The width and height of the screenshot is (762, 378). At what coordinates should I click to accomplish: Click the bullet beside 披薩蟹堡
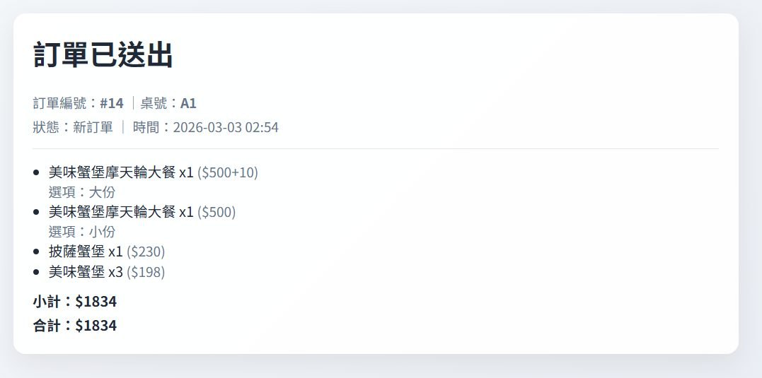(36, 252)
